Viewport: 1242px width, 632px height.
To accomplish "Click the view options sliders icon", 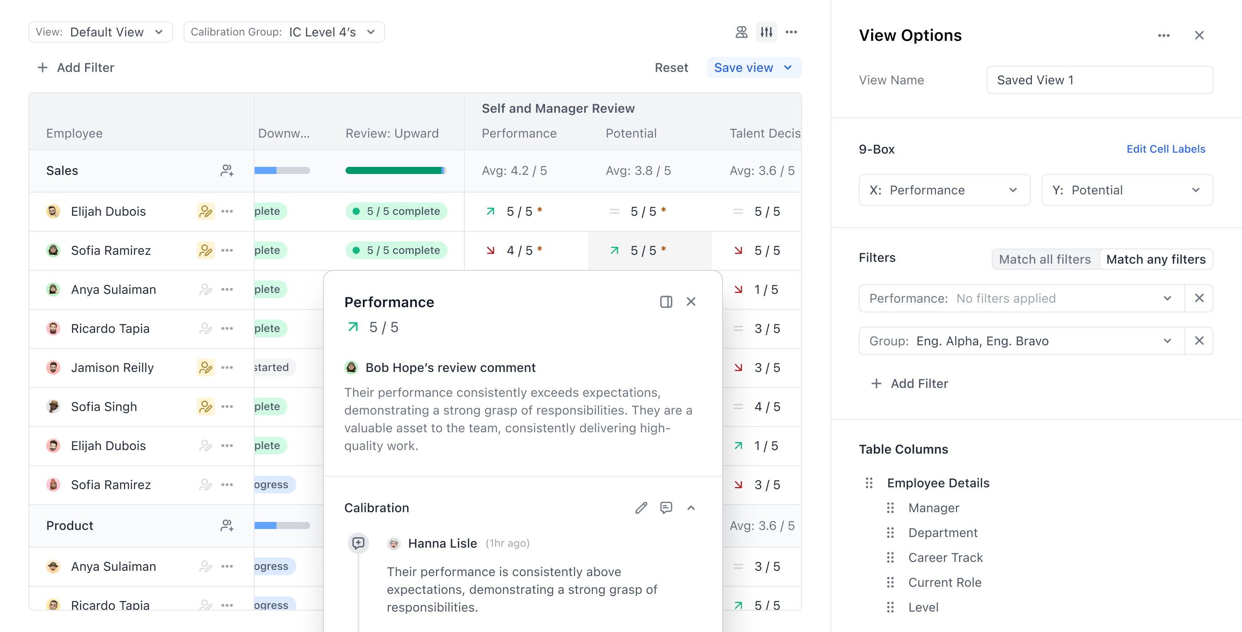I will 766,32.
